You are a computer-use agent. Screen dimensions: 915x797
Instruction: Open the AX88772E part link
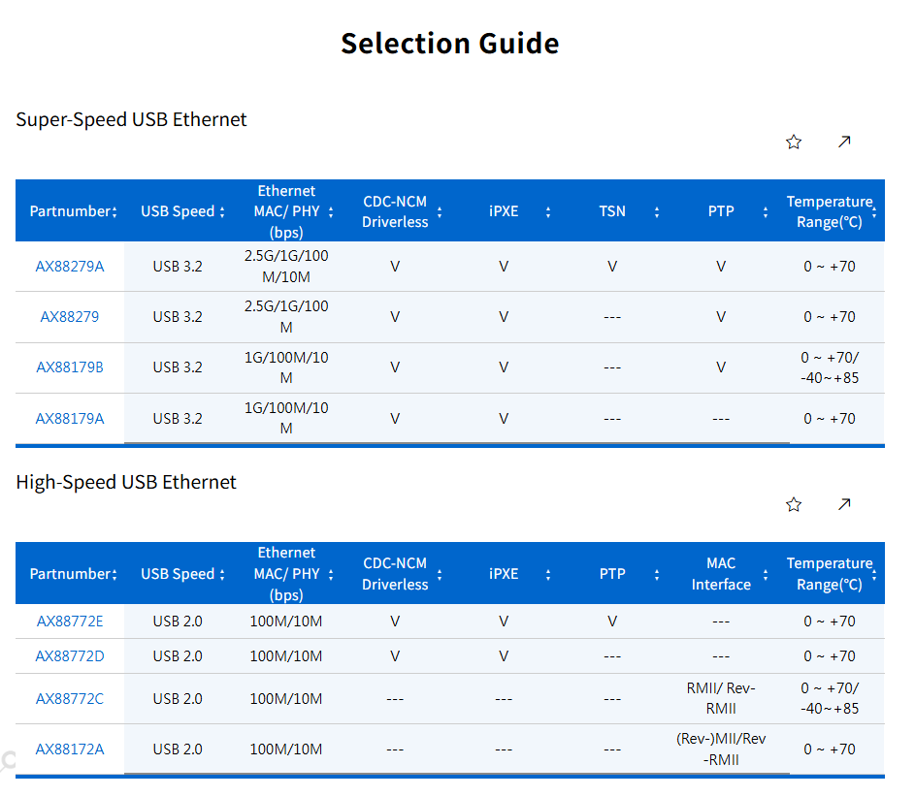click(x=70, y=621)
